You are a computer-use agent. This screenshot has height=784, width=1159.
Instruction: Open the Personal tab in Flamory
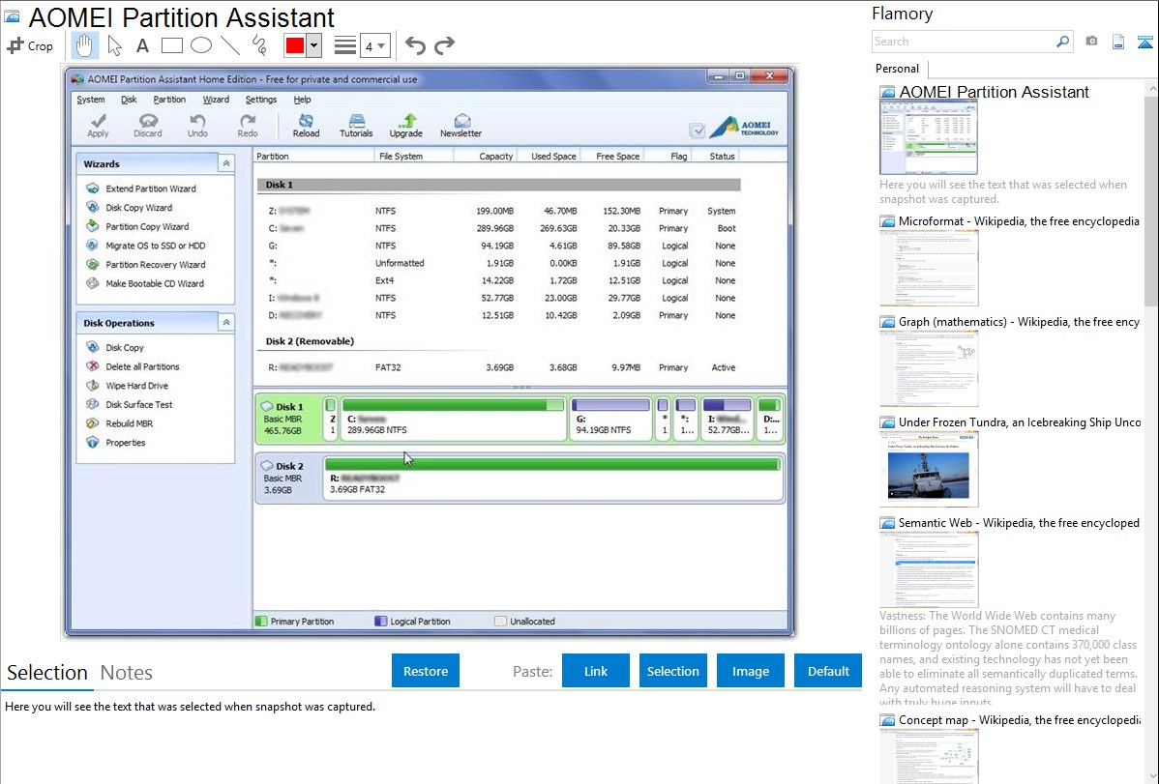[x=898, y=69]
